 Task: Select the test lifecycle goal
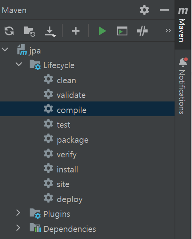[63, 125]
